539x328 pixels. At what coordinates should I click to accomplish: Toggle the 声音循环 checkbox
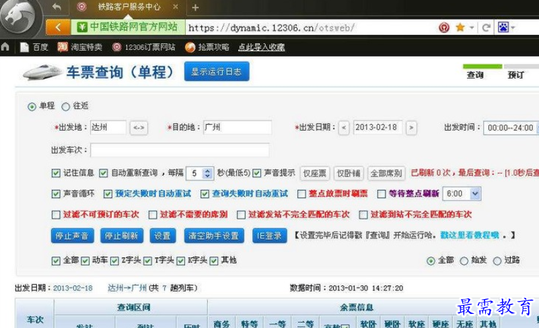tap(56, 194)
